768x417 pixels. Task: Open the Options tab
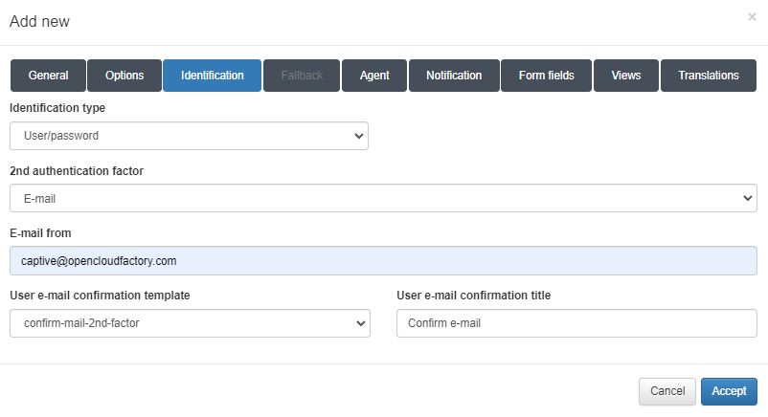click(124, 76)
